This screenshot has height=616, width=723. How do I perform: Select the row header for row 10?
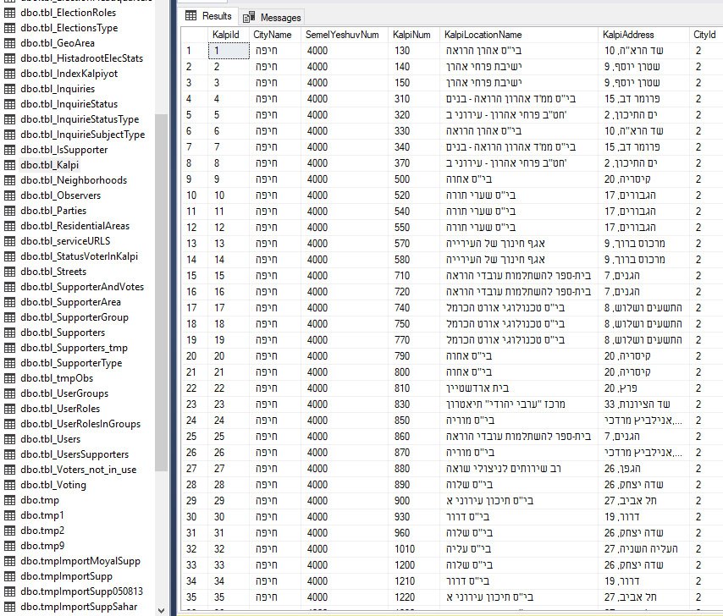[x=194, y=195]
